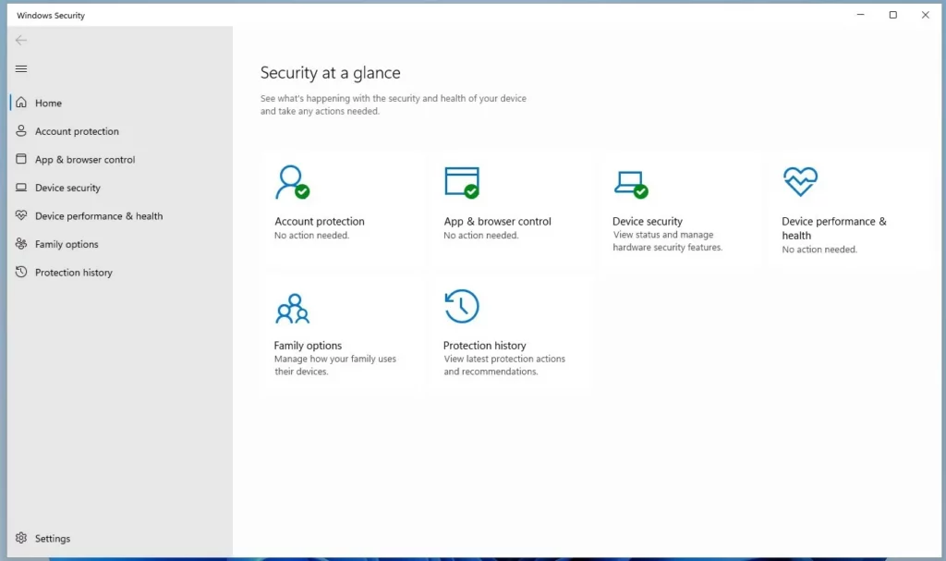The height and width of the screenshot is (561, 946).
Task: Click App & browser control sidebar icon
Action: (21, 159)
